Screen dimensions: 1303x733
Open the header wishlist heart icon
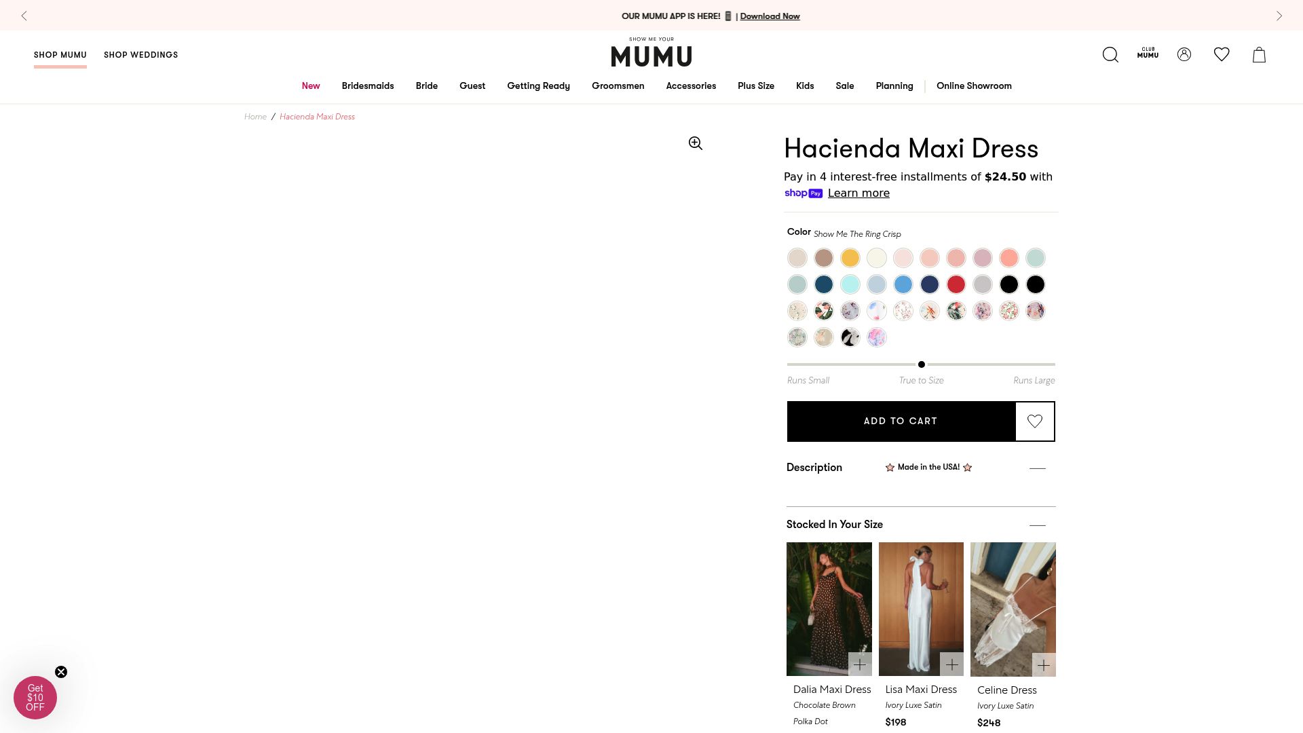point(1222,54)
